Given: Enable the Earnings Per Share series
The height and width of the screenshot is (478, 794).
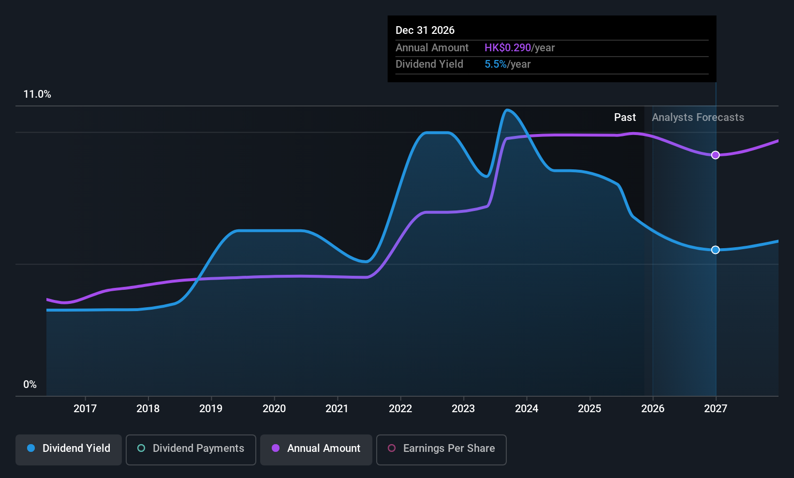Looking at the screenshot, I should pyautogui.click(x=441, y=449).
